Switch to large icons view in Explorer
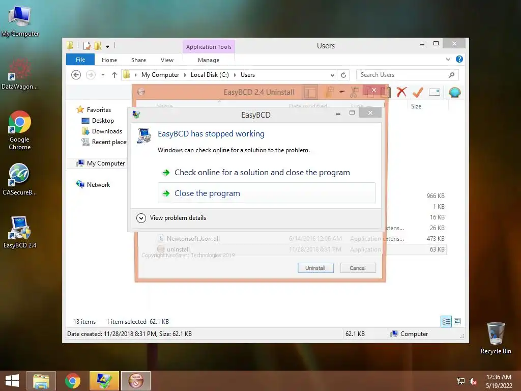The image size is (521, 391). tap(457, 321)
